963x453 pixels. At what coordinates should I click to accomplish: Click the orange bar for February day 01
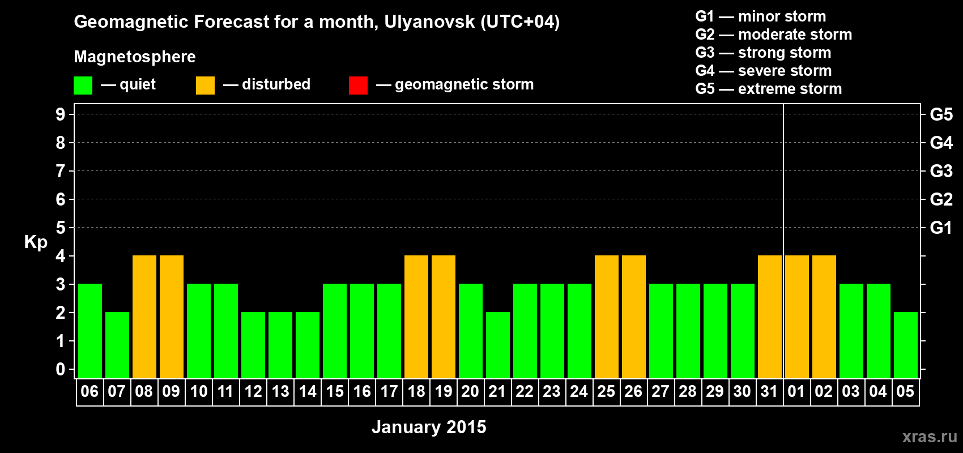click(x=797, y=317)
